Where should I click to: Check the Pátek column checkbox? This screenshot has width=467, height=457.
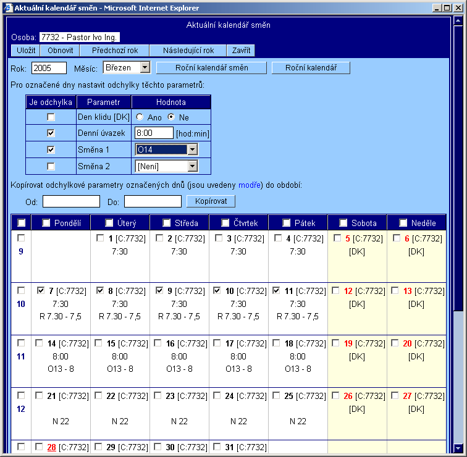[x=286, y=223]
